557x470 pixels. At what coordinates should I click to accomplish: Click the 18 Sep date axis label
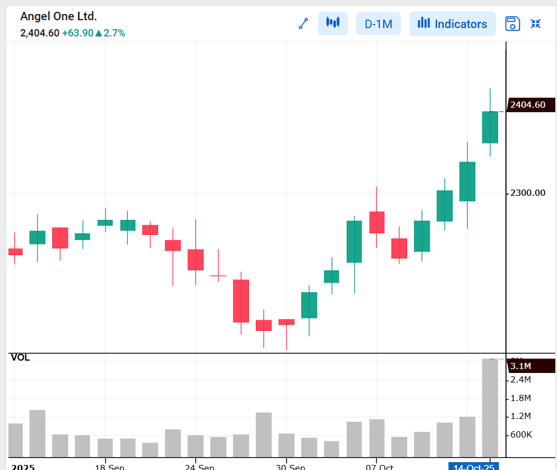(x=109, y=467)
